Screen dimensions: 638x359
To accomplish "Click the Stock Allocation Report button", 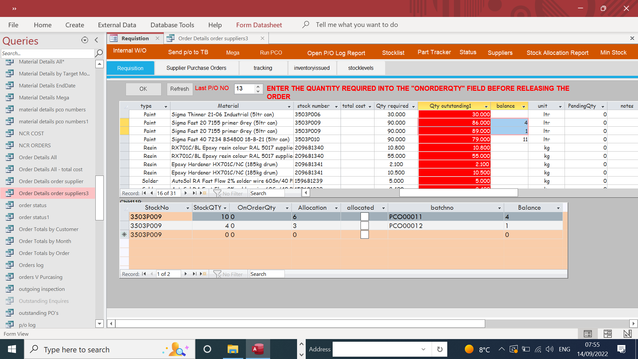I will click(x=557, y=53).
